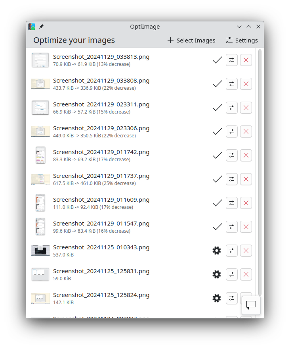Open the Settings page
Viewport: 290px width, 349px height.
[x=242, y=40]
